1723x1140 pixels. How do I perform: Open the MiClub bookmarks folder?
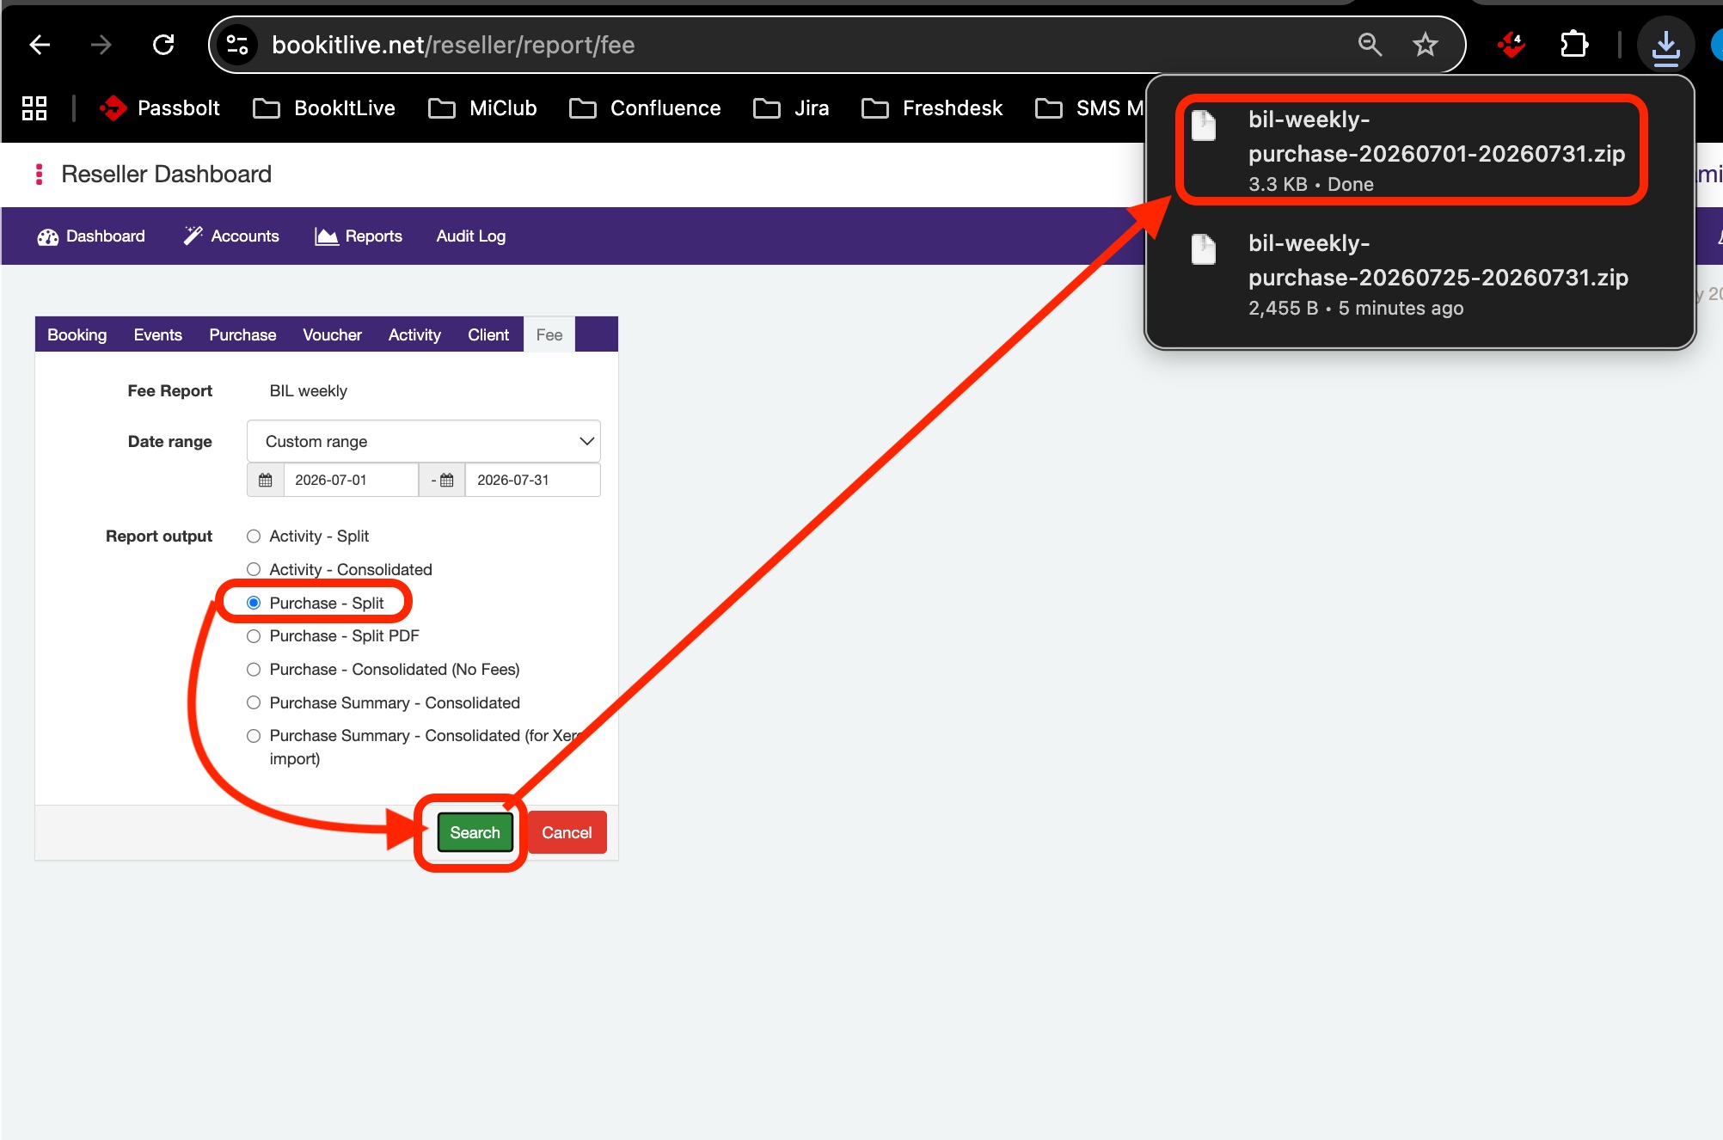tap(483, 108)
